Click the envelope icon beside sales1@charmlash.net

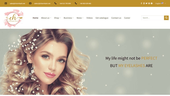tap(30, 3)
